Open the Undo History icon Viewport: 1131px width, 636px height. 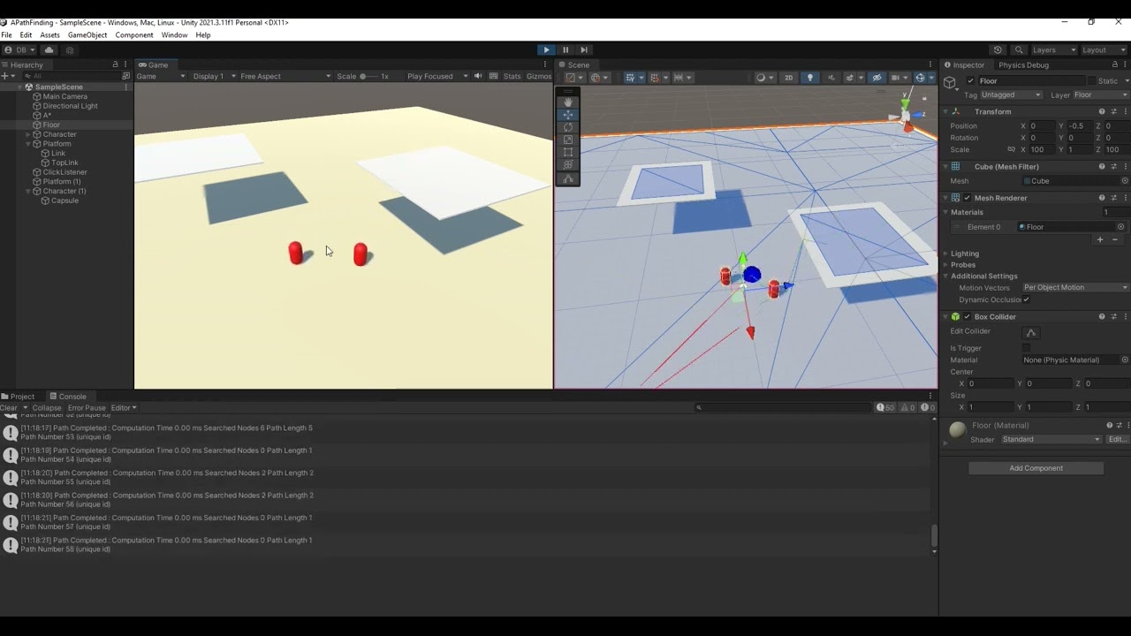tap(998, 50)
